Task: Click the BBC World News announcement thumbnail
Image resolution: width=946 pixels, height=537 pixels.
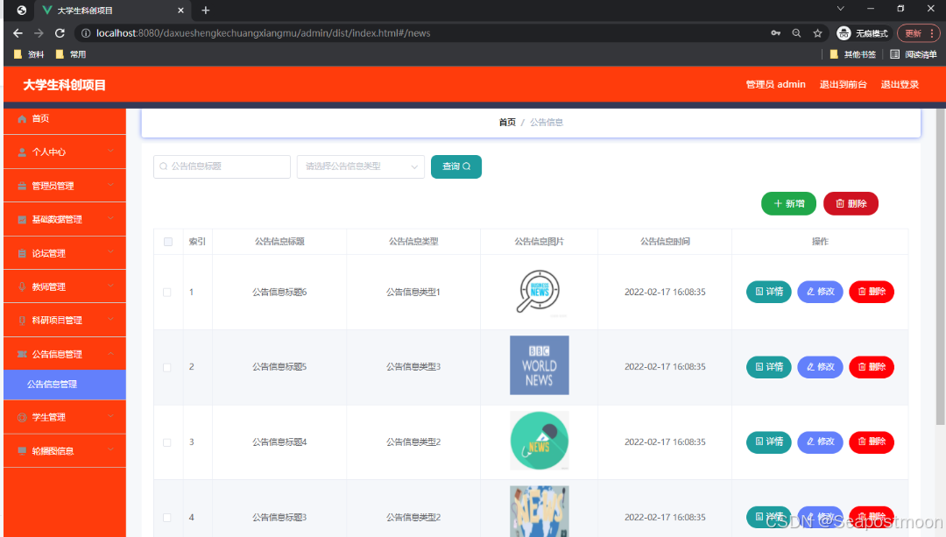Action: pyautogui.click(x=539, y=365)
